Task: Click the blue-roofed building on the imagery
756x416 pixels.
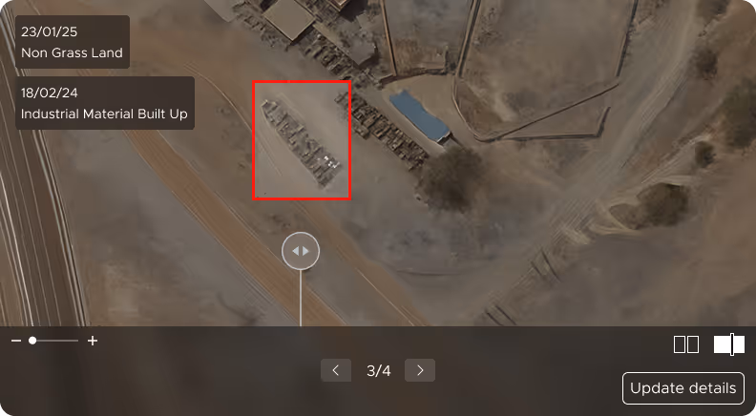Action: click(419, 115)
